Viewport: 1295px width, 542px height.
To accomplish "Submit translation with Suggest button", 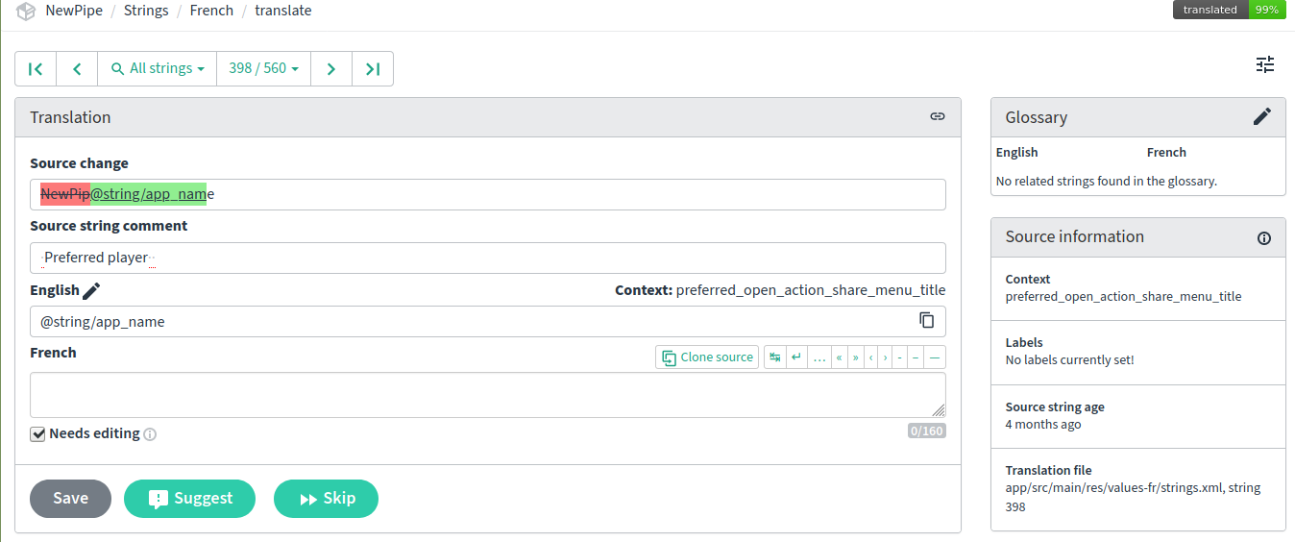I will point(190,499).
